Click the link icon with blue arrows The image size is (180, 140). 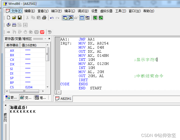tap(14, 25)
